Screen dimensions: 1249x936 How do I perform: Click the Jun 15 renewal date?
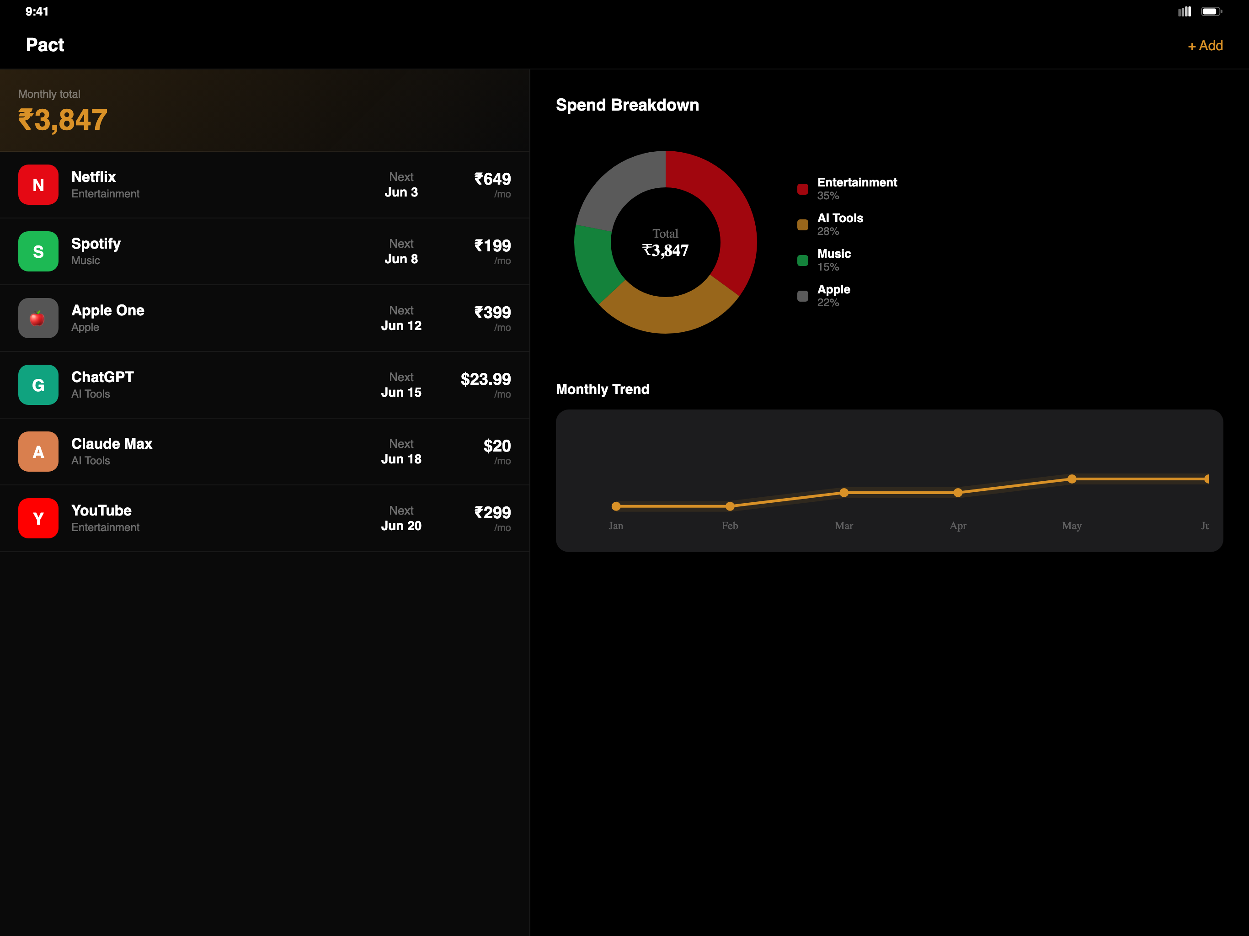(x=401, y=392)
